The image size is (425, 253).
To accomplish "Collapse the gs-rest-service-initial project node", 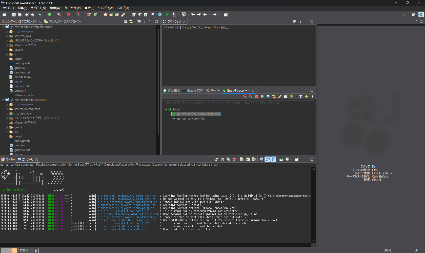I will (3, 100).
